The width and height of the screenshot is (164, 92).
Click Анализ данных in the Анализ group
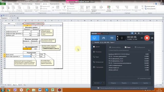[150, 6]
